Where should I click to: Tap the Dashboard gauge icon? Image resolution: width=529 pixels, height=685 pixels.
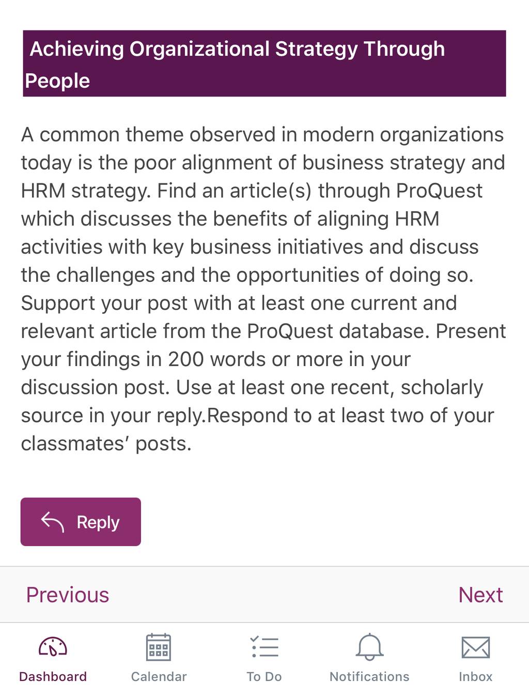pyautogui.click(x=53, y=647)
